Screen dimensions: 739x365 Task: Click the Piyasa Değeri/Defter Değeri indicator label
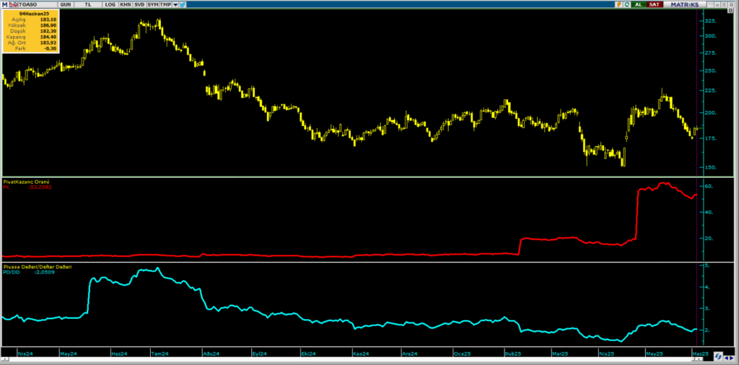coord(38,266)
